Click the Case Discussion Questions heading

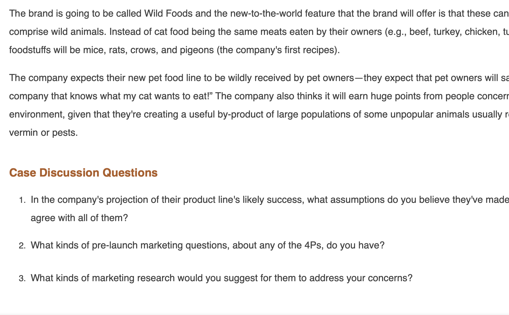point(83,173)
